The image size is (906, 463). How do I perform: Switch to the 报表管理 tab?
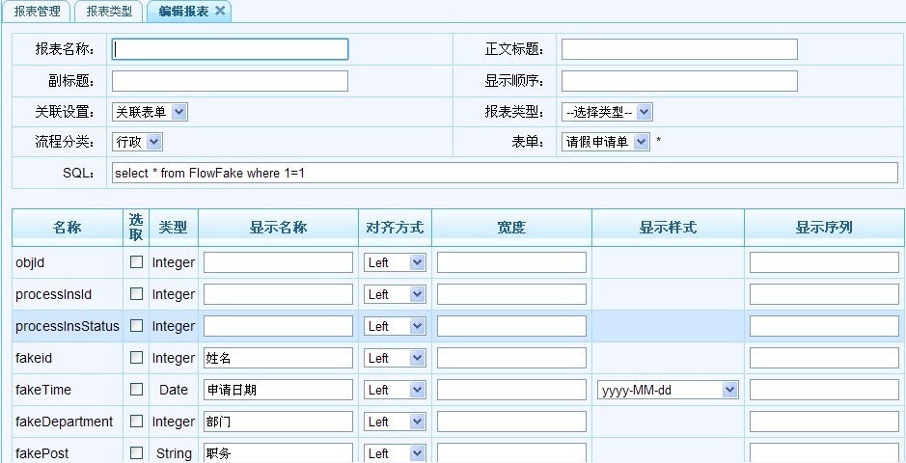point(37,12)
